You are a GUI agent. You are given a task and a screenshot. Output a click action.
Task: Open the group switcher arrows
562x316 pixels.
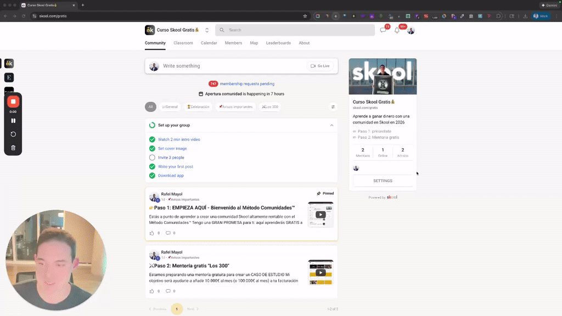(207, 30)
